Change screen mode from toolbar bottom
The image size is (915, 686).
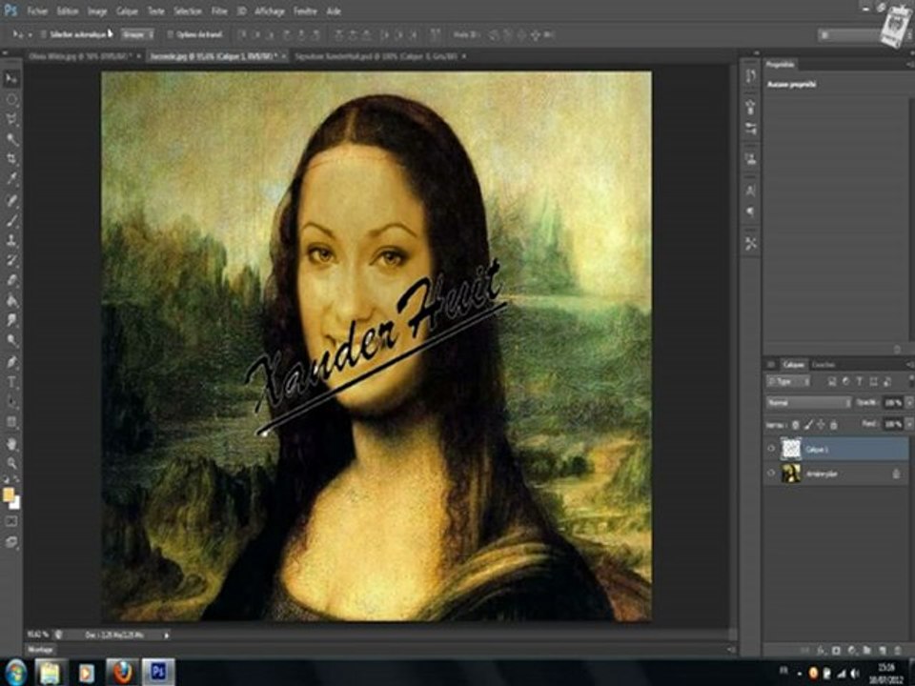[11, 542]
